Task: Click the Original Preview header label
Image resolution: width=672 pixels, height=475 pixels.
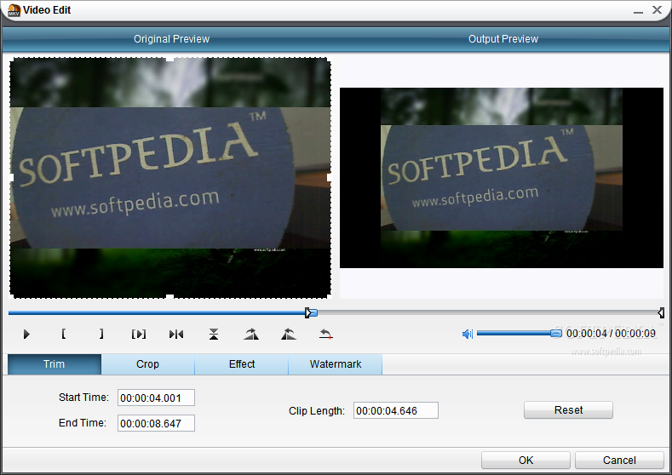Action: [x=171, y=39]
